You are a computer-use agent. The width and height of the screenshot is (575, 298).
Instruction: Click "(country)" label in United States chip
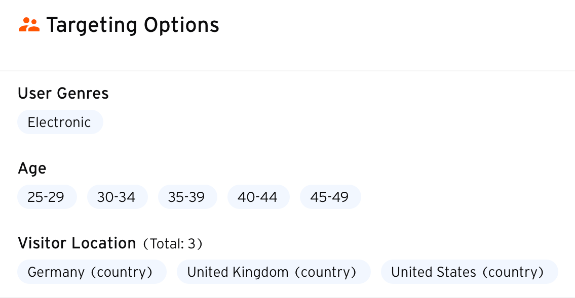point(513,272)
